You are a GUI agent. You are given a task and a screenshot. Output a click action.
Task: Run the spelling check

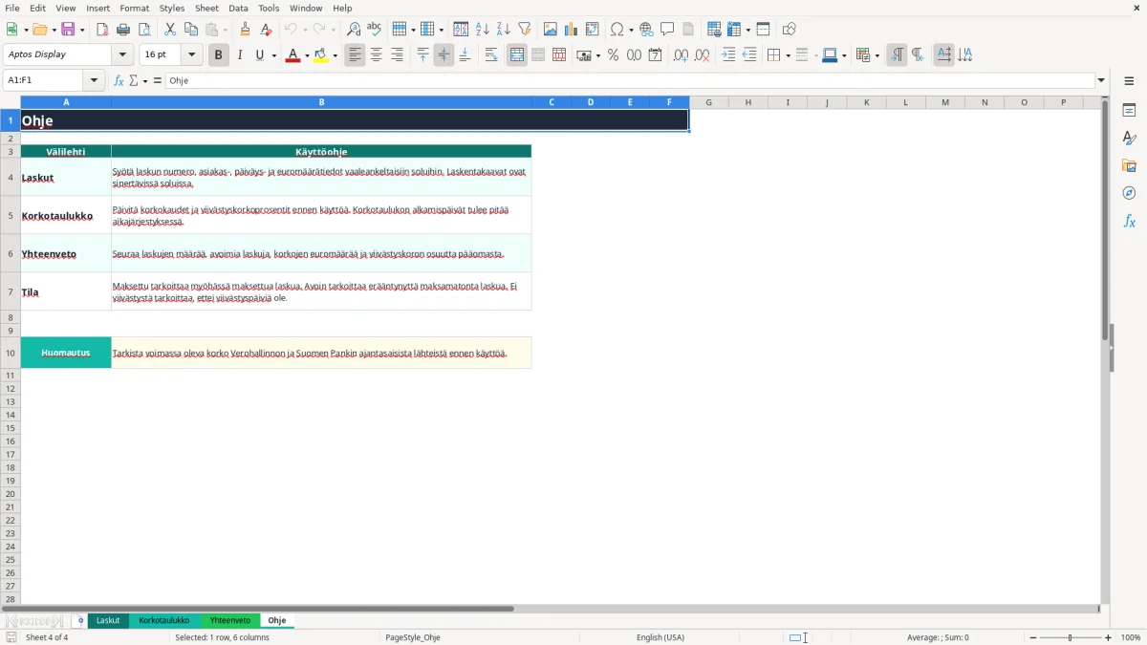click(375, 30)
